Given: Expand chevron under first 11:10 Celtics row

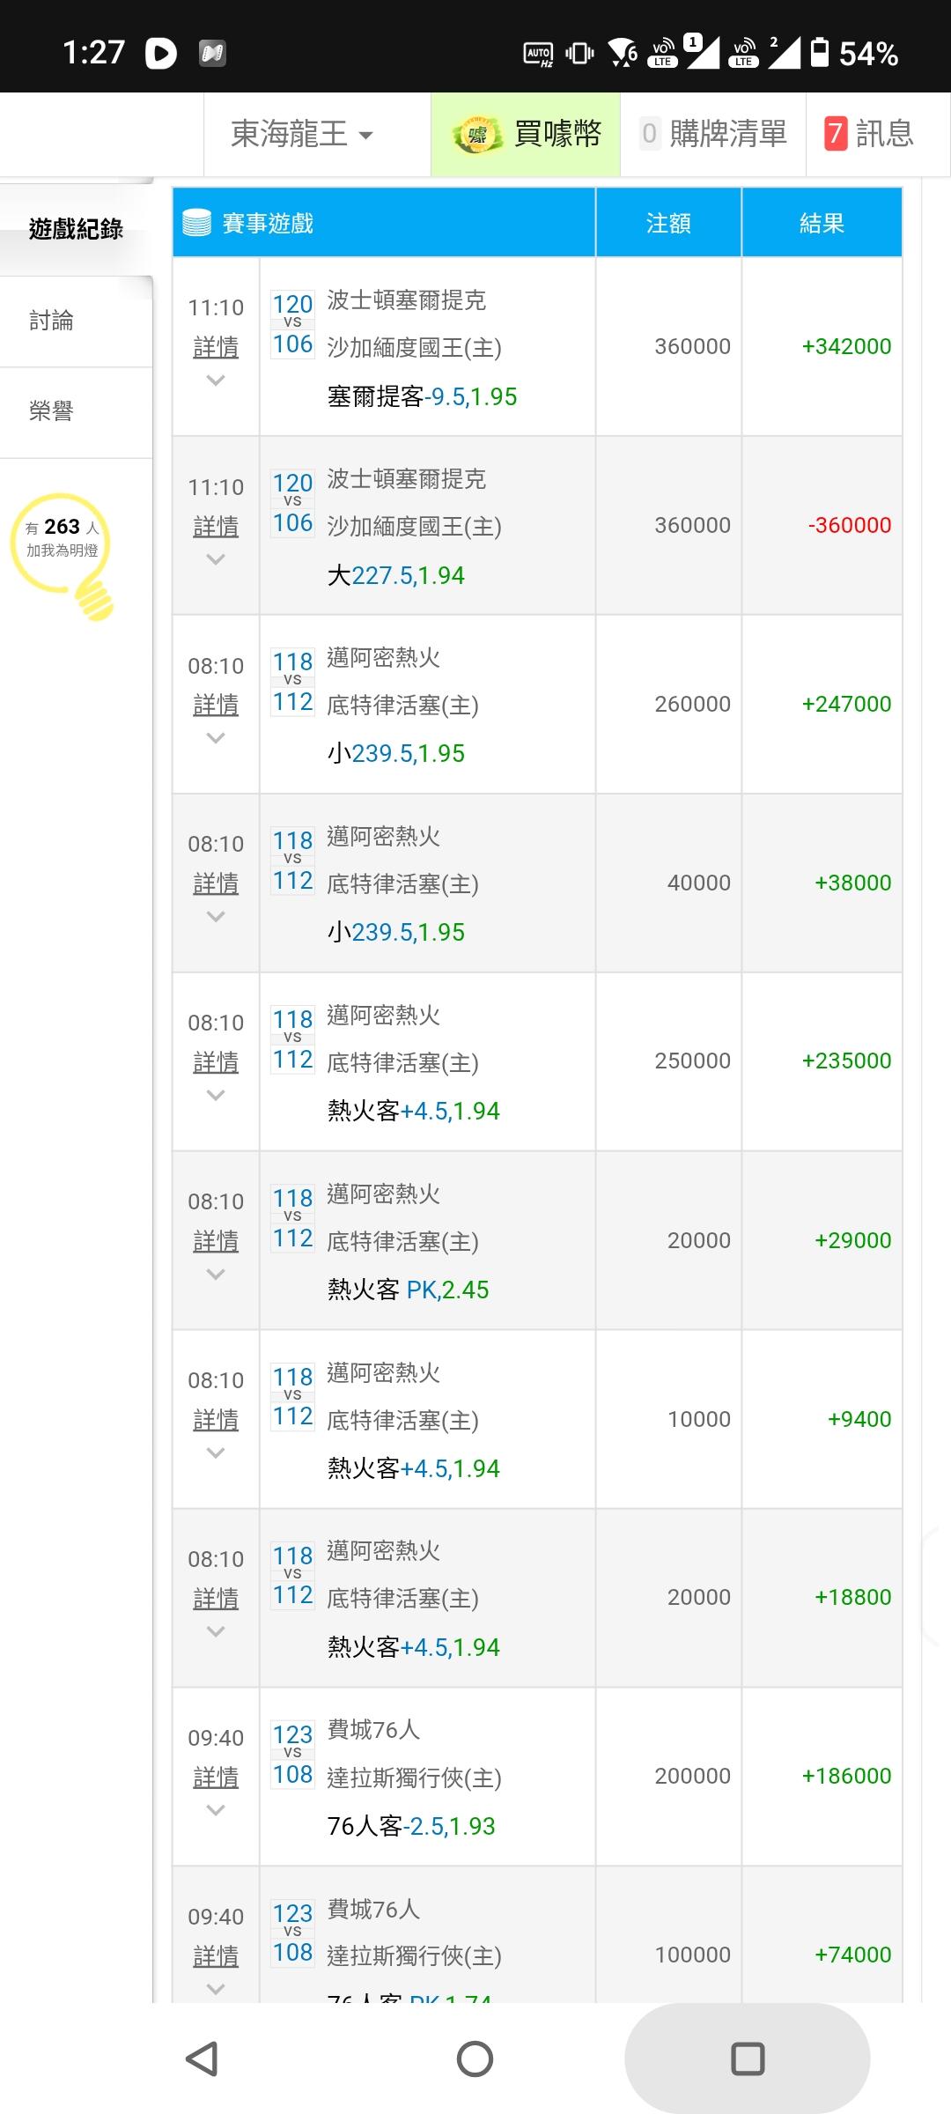Looking at the screenshot, I should pyautogui.click(x=216, y=381).
